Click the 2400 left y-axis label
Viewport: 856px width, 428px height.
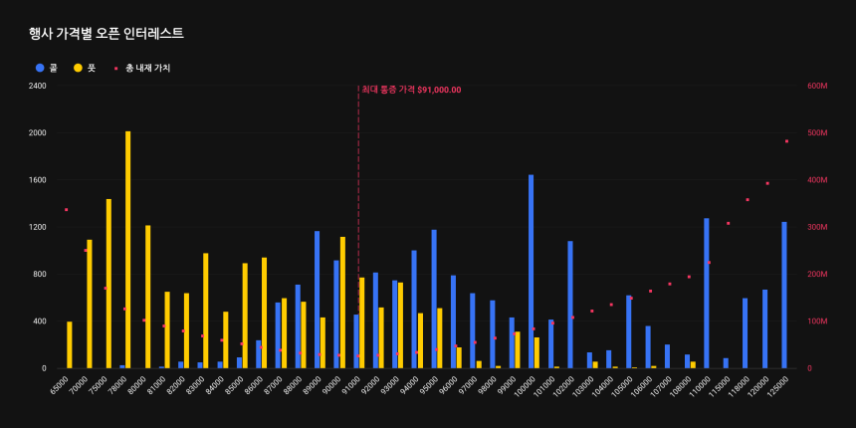click(37, 86)
